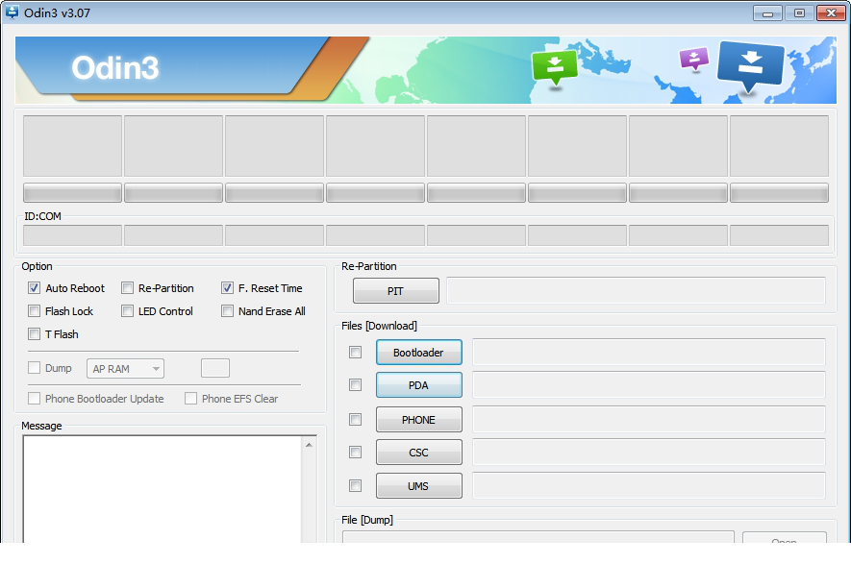Close the Odin3 window

click(831, 13)
